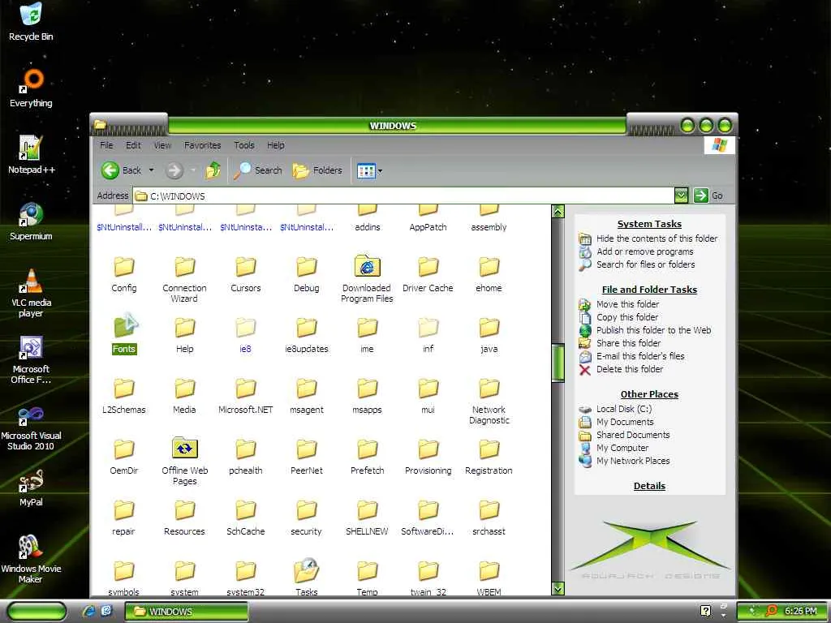Select the Fonts folder icon
The image size is (831, 623).
[x=125, y=326]
